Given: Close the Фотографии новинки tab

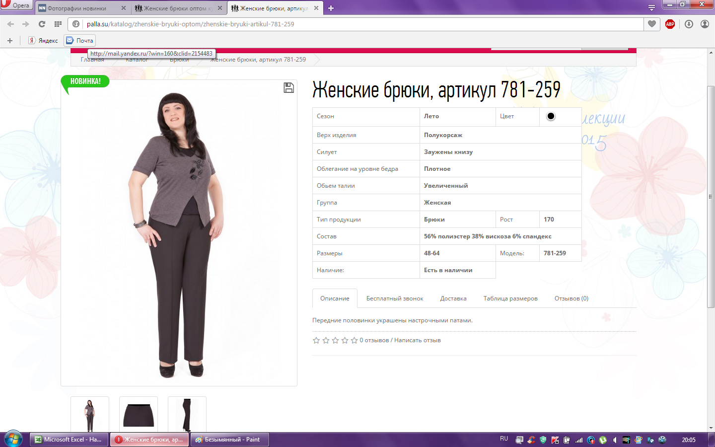Looking at the screenshot, I should (x=124, y=8).
